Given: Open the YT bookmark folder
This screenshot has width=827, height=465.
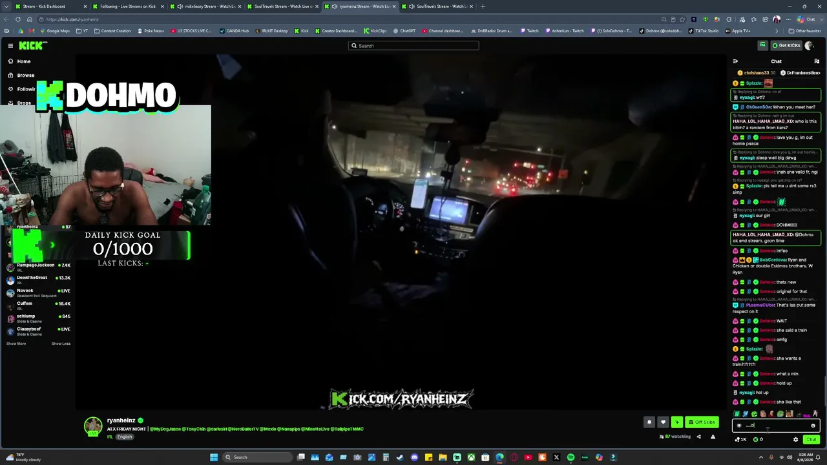Looking at the screenshot, I should [82, 31].
